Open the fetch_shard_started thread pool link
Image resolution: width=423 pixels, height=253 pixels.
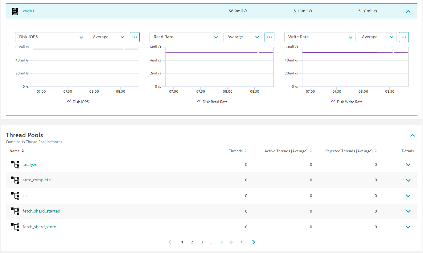tap(41, 211)
